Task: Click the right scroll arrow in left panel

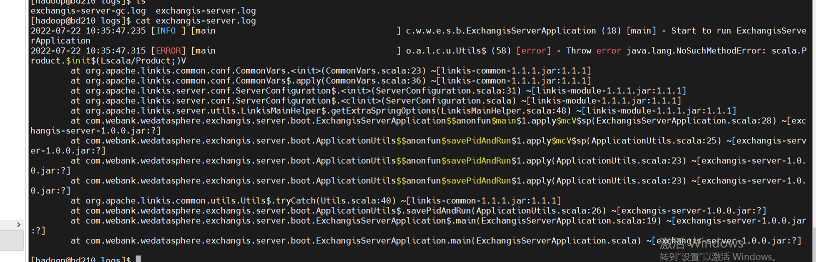Action: point(19,225)
